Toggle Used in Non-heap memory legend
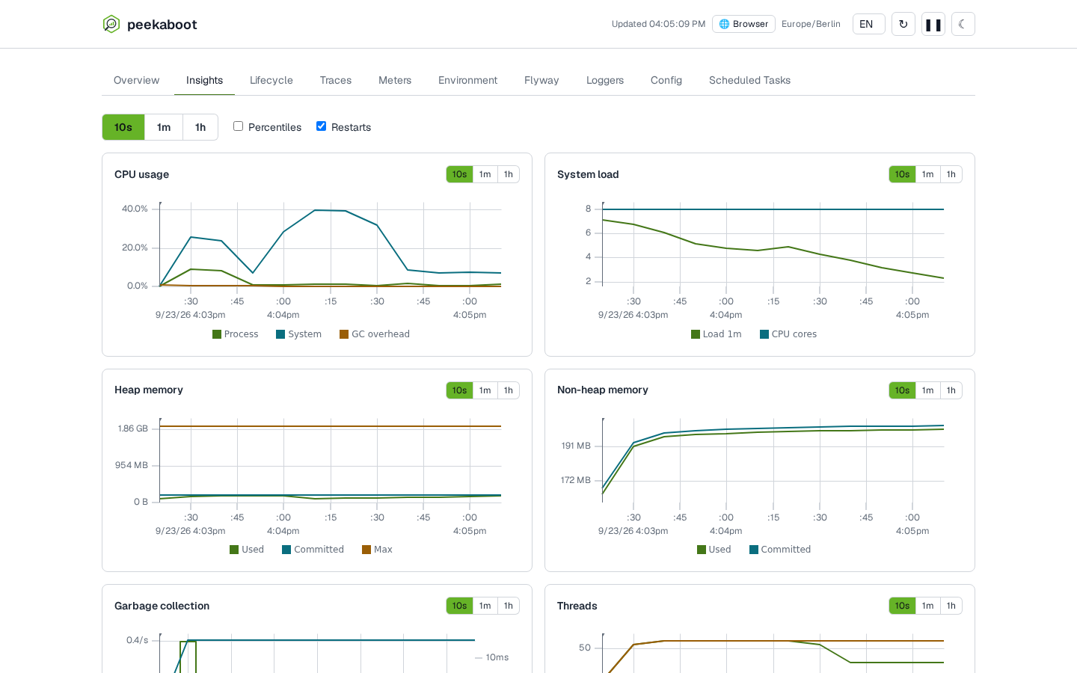1077x673 pixels. 714,550
